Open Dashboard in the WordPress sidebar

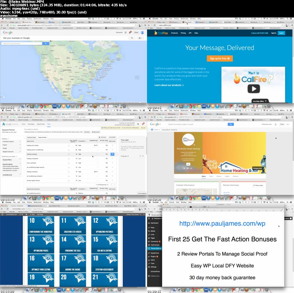(154, 223)
